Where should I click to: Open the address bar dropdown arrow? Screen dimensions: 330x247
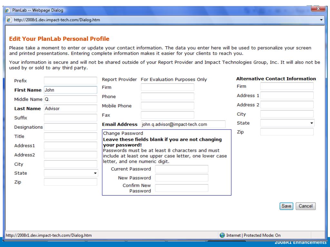321,20
